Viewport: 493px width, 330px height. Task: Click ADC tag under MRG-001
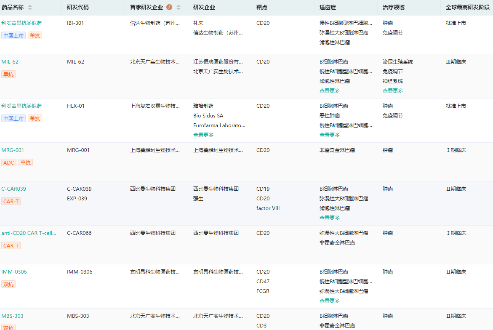[x=9, y=163]
